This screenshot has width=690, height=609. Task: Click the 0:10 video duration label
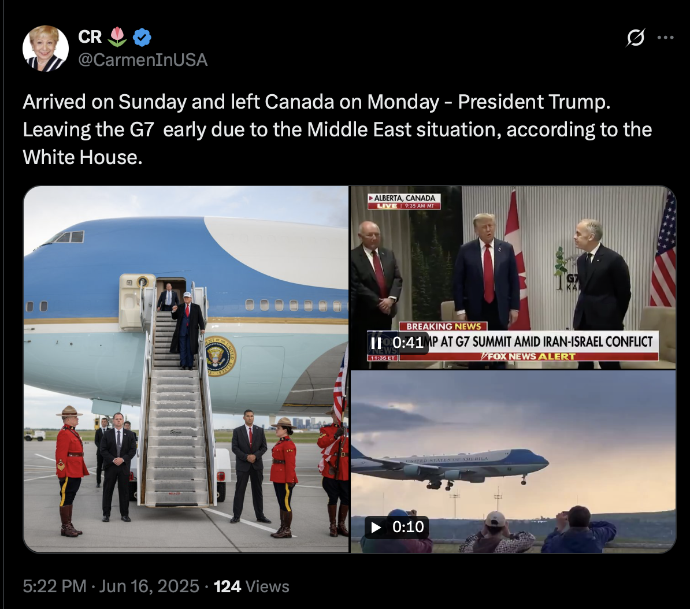pyautogui.click(x=407, y=527)
